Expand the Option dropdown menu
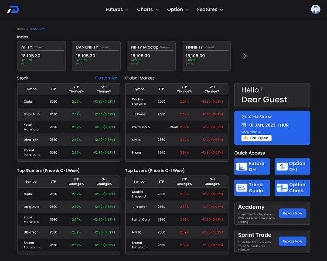The width and height of the screenshot is (327, 261). click(178, 10)
